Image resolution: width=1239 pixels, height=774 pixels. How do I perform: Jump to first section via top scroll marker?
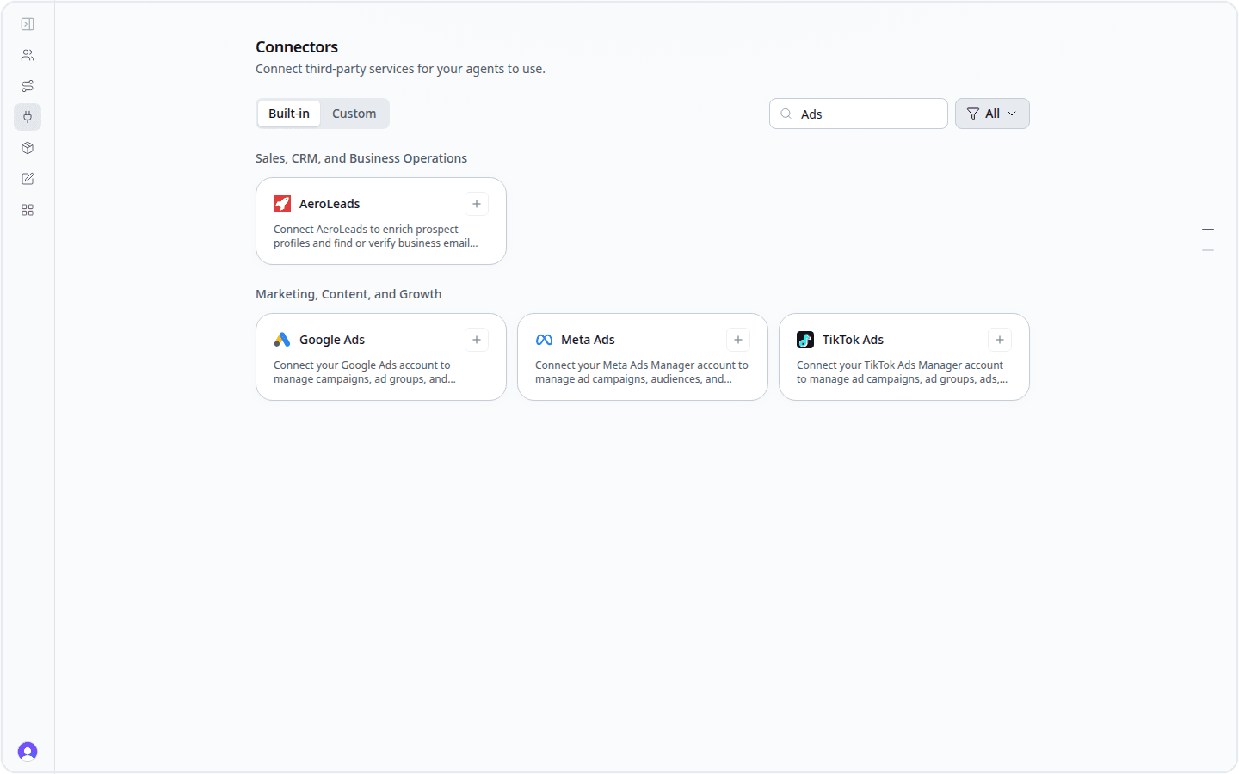click(x=1208, y=230)
